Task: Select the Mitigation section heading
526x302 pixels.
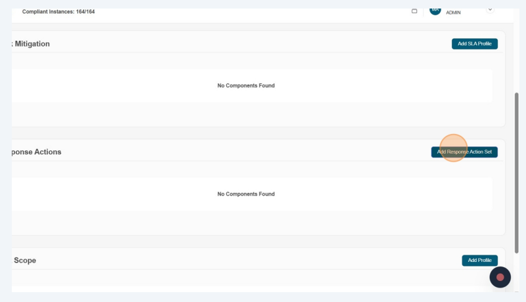Action: [31, 44]
